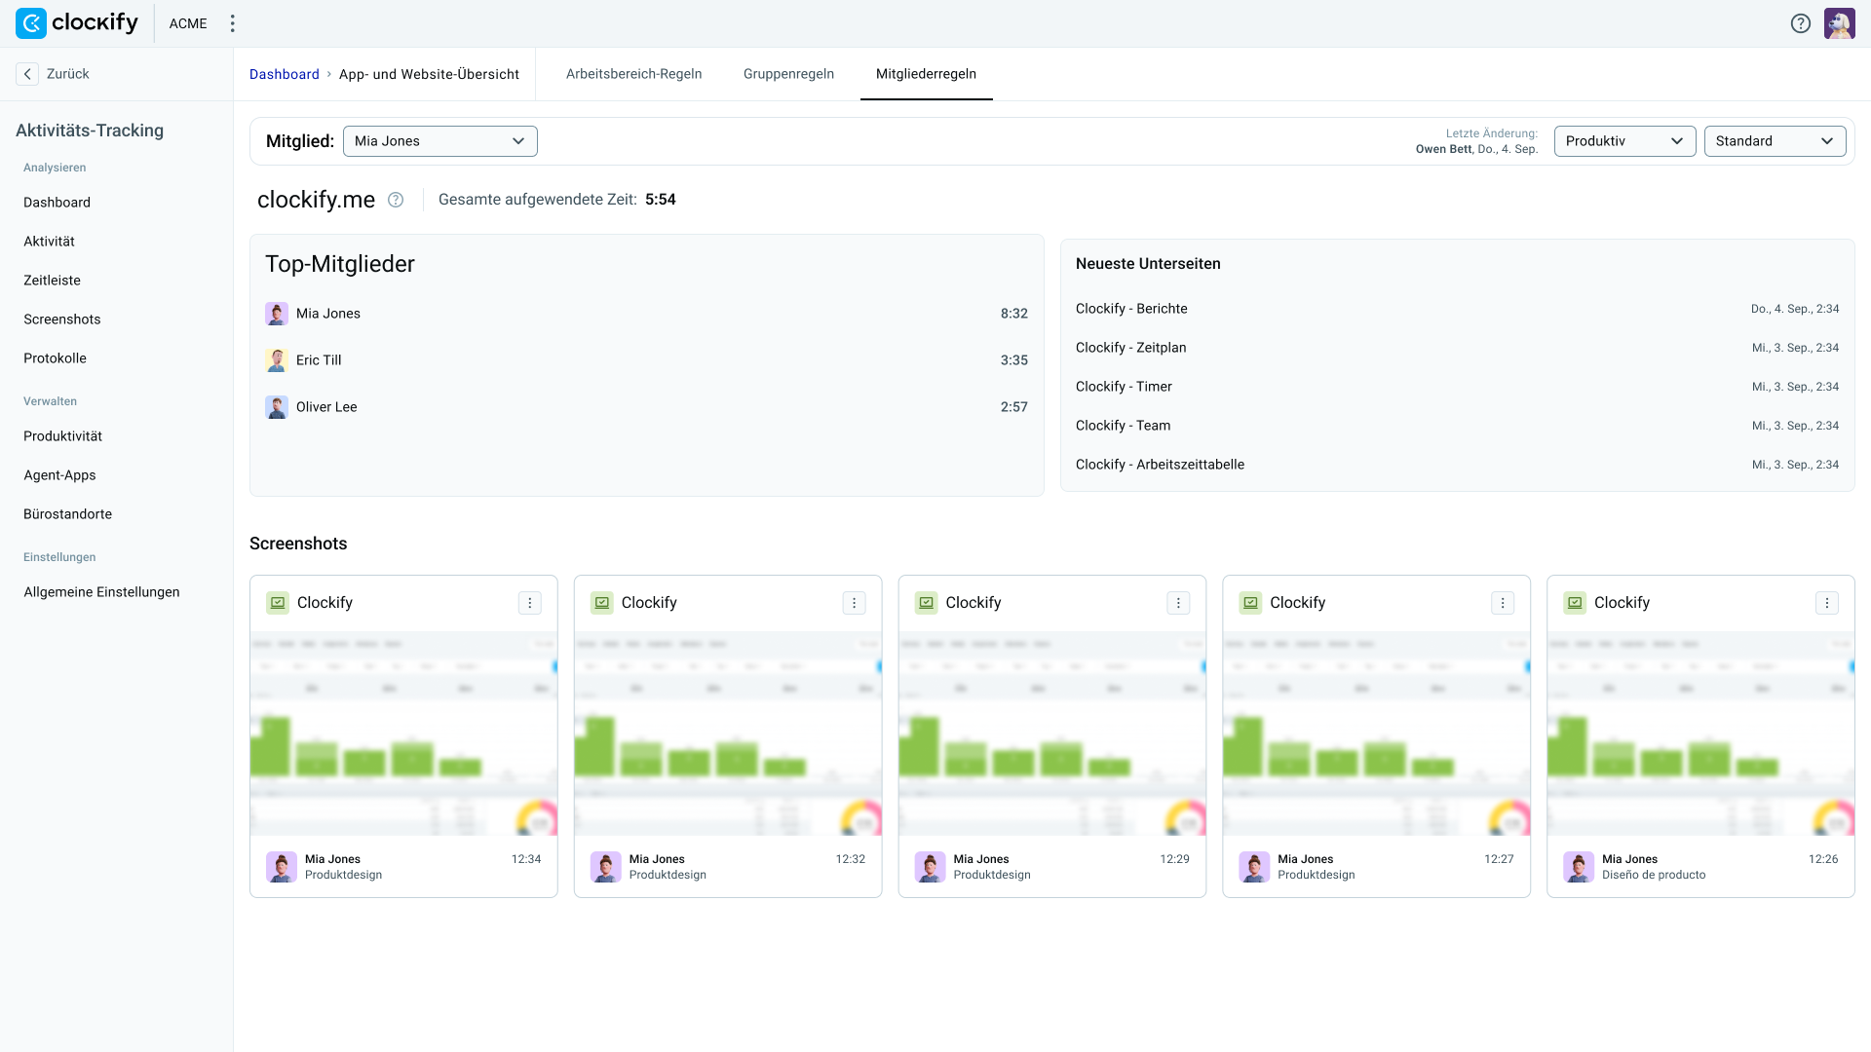The width and height of the screenshot is (1871, 1052).
Task: Switch to the Gruppenregeln tab
Action: pos(789,74)
